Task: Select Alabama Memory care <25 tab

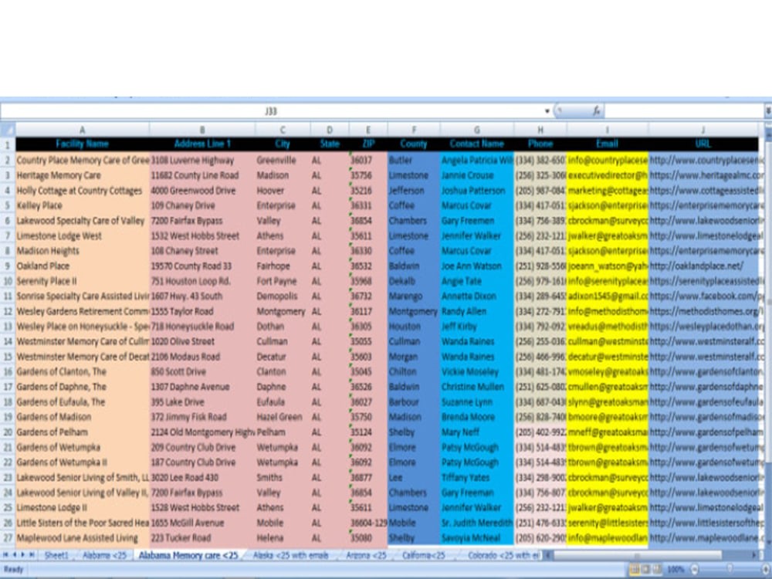Action: 188,555
